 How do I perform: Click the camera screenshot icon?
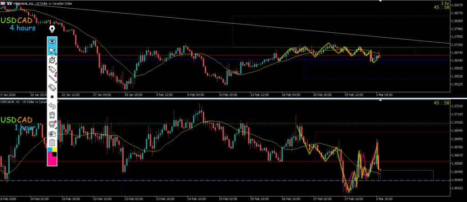tap(52, 134)
